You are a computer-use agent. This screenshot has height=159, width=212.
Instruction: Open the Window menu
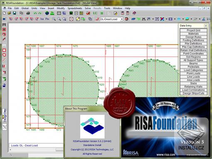118,8
